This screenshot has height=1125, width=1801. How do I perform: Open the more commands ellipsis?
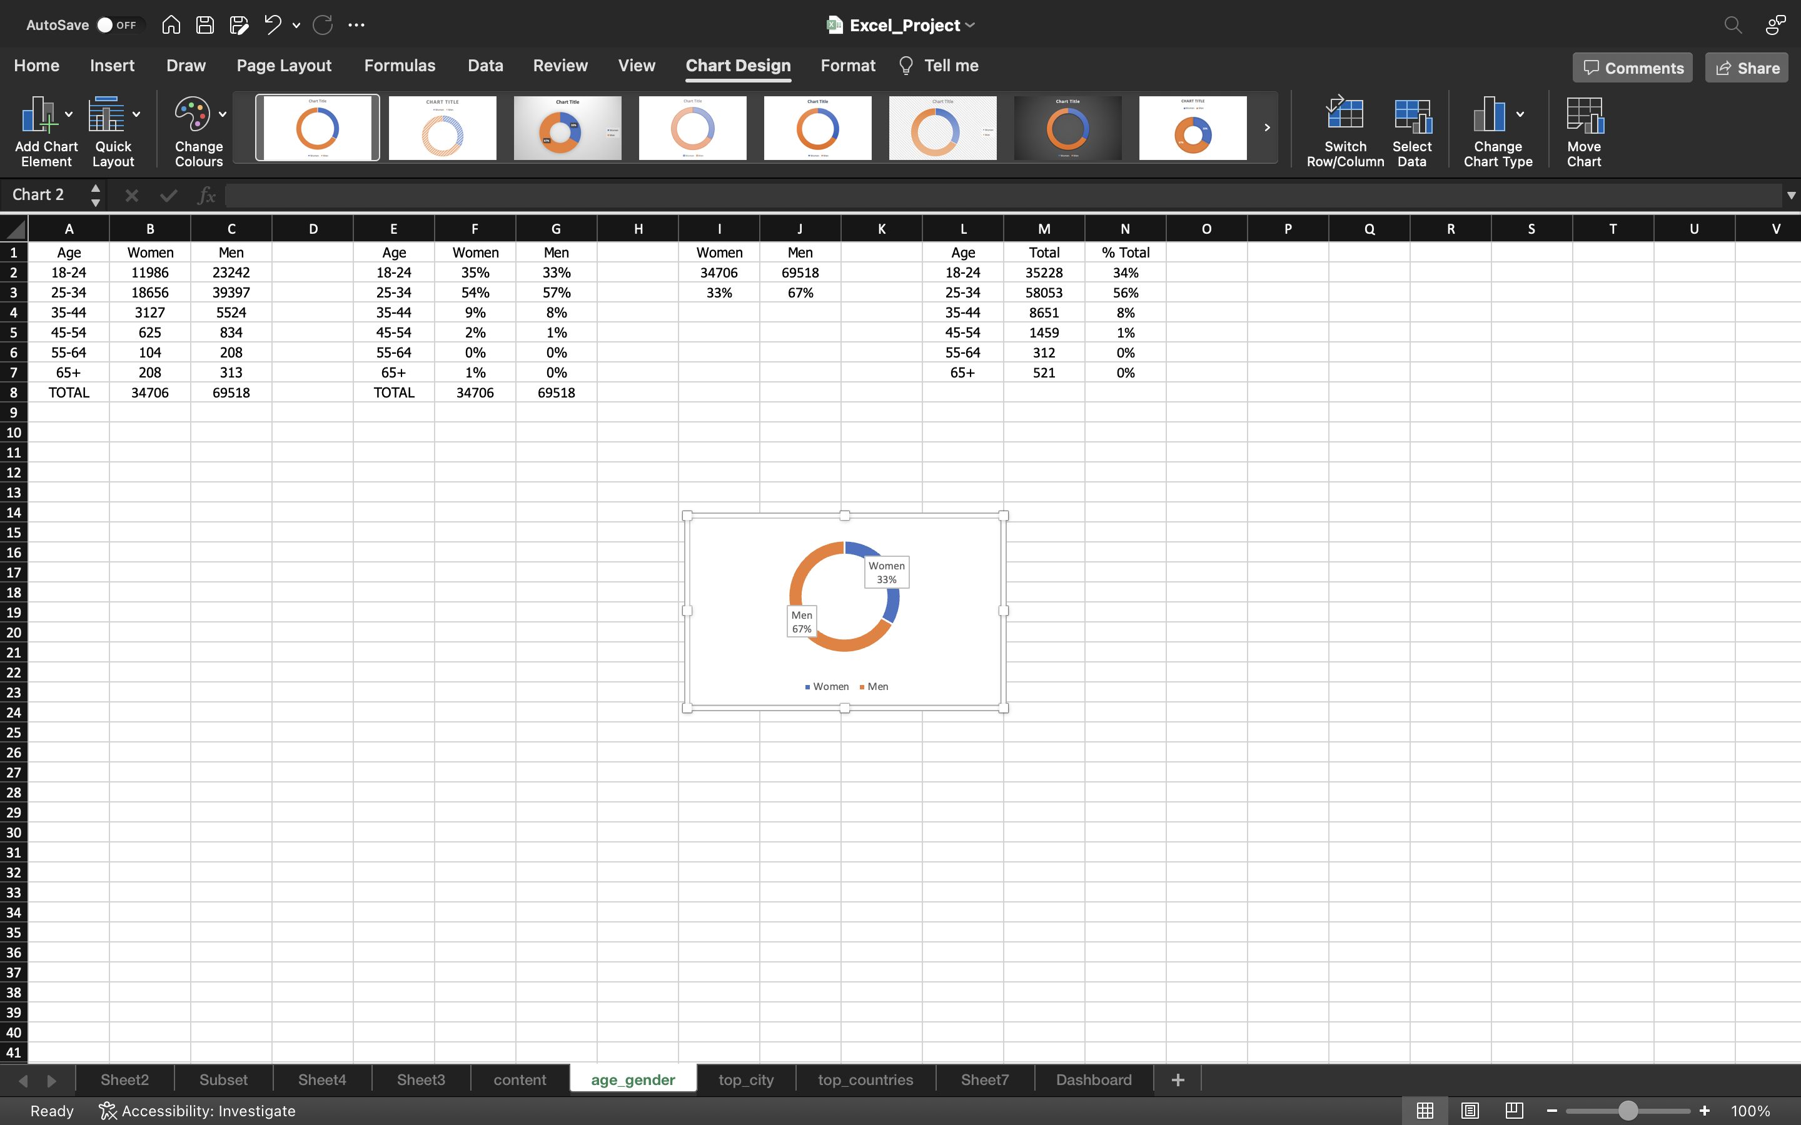point(356,24)
